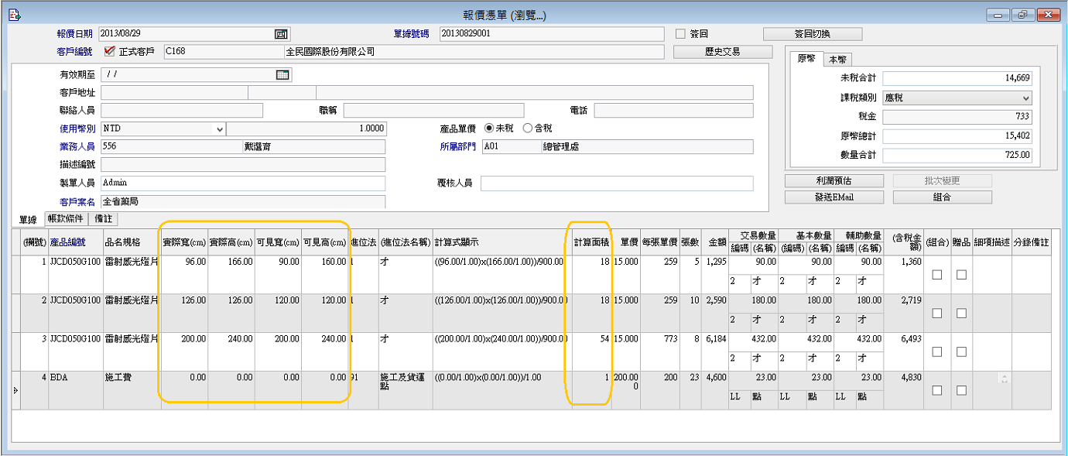
Task: Click the blue 業務人員 label link
Action: pyautogui.click(x=77, y=146)
